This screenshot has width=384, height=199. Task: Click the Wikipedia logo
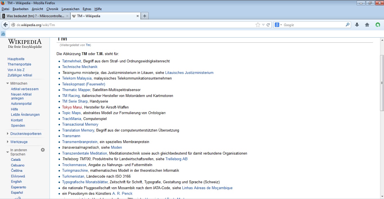coord(25,44)
